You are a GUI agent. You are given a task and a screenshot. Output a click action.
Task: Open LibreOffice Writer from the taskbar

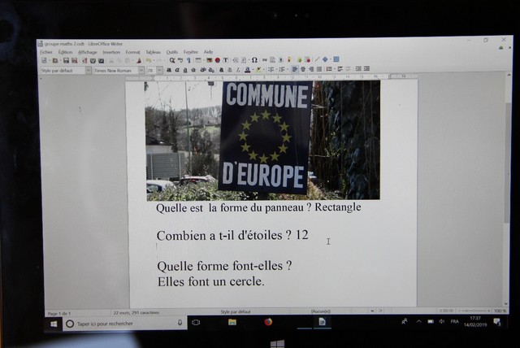coord(321,323)
